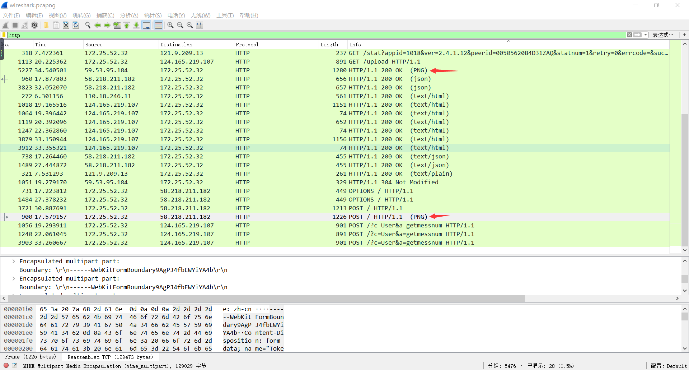The height and width of the screenshot is (370, 689).
Task: Open capture file properties status bar icon
Action: coord(15,365)
